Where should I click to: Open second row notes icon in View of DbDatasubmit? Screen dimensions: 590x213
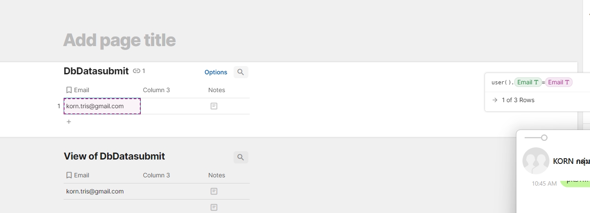pos(214,207)
